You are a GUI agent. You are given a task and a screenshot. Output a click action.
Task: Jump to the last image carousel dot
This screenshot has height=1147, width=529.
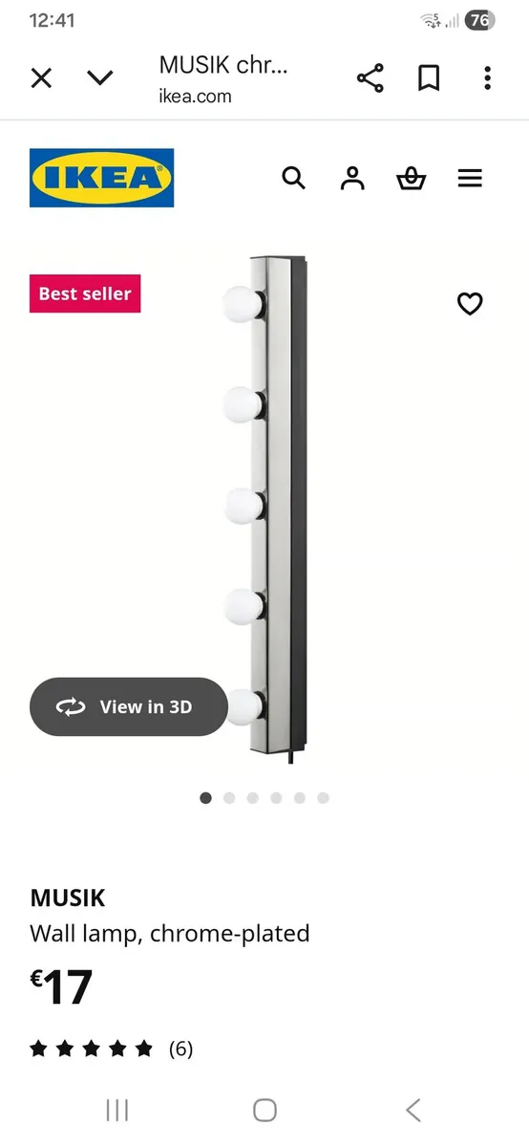tap(323, 798)
